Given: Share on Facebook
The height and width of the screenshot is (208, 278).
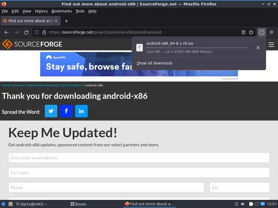Looking at the screenshot, I should click(66, 111).
